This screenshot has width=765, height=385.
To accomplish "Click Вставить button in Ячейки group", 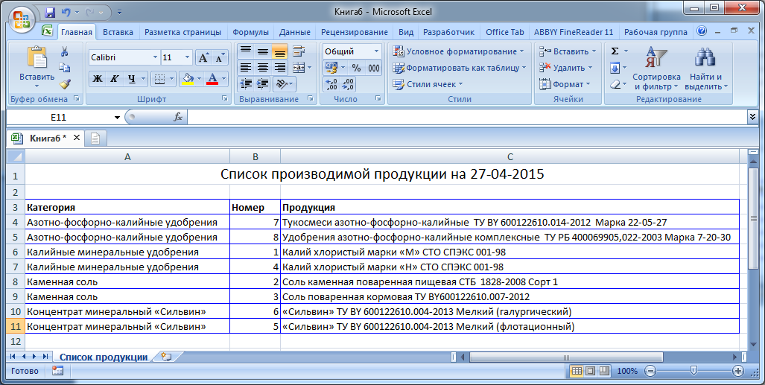I will click(x=568, y=51).
